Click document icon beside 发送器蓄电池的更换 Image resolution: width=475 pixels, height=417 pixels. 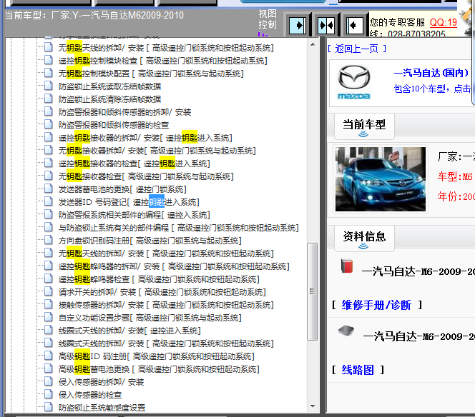click(48, 189)
